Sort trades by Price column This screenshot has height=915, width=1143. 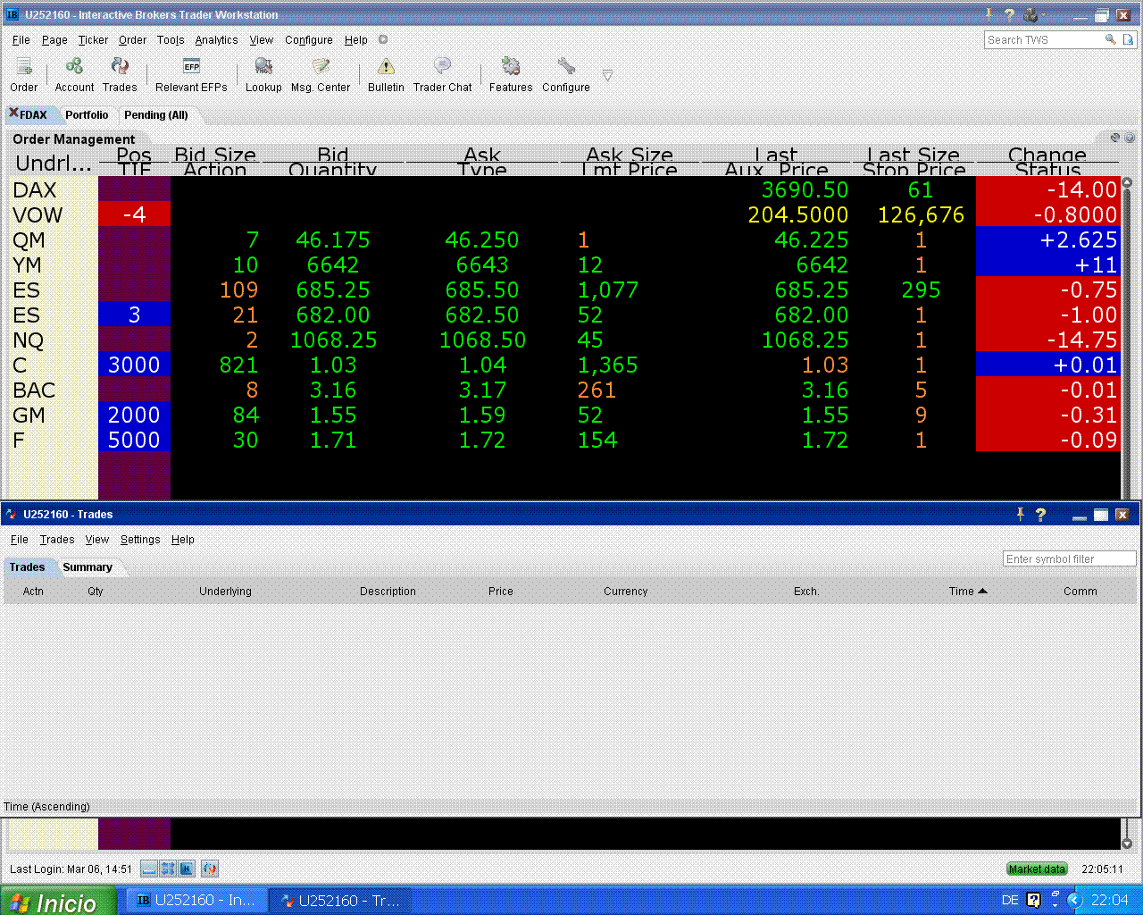coord(501,592)
